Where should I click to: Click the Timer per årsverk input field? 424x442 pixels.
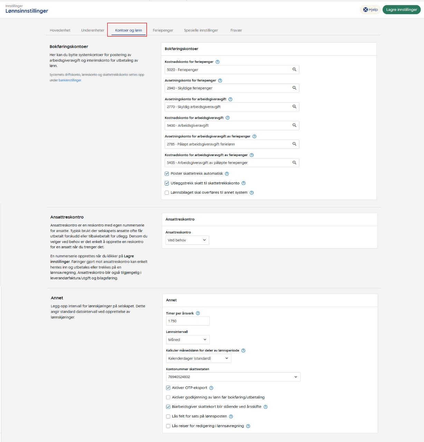click(187, 321)
